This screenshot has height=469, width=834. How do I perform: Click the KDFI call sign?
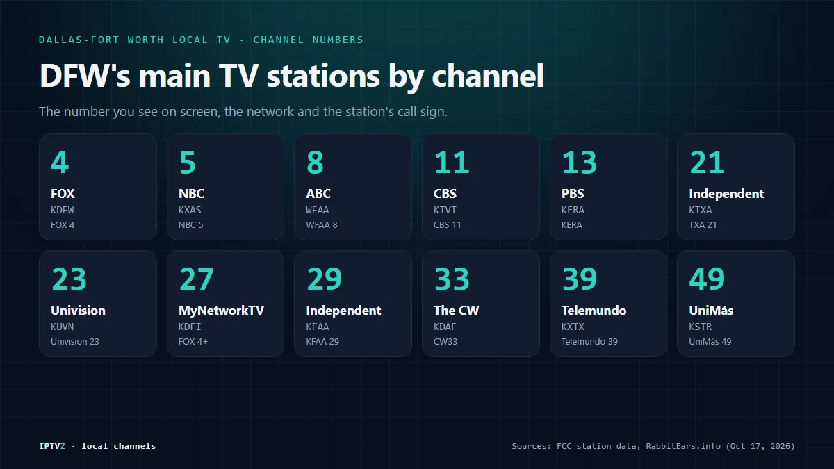coord(190,327)
